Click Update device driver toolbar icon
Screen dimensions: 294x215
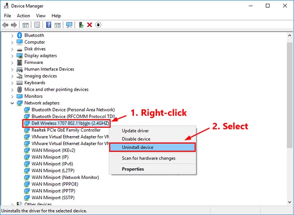point(81,25)
